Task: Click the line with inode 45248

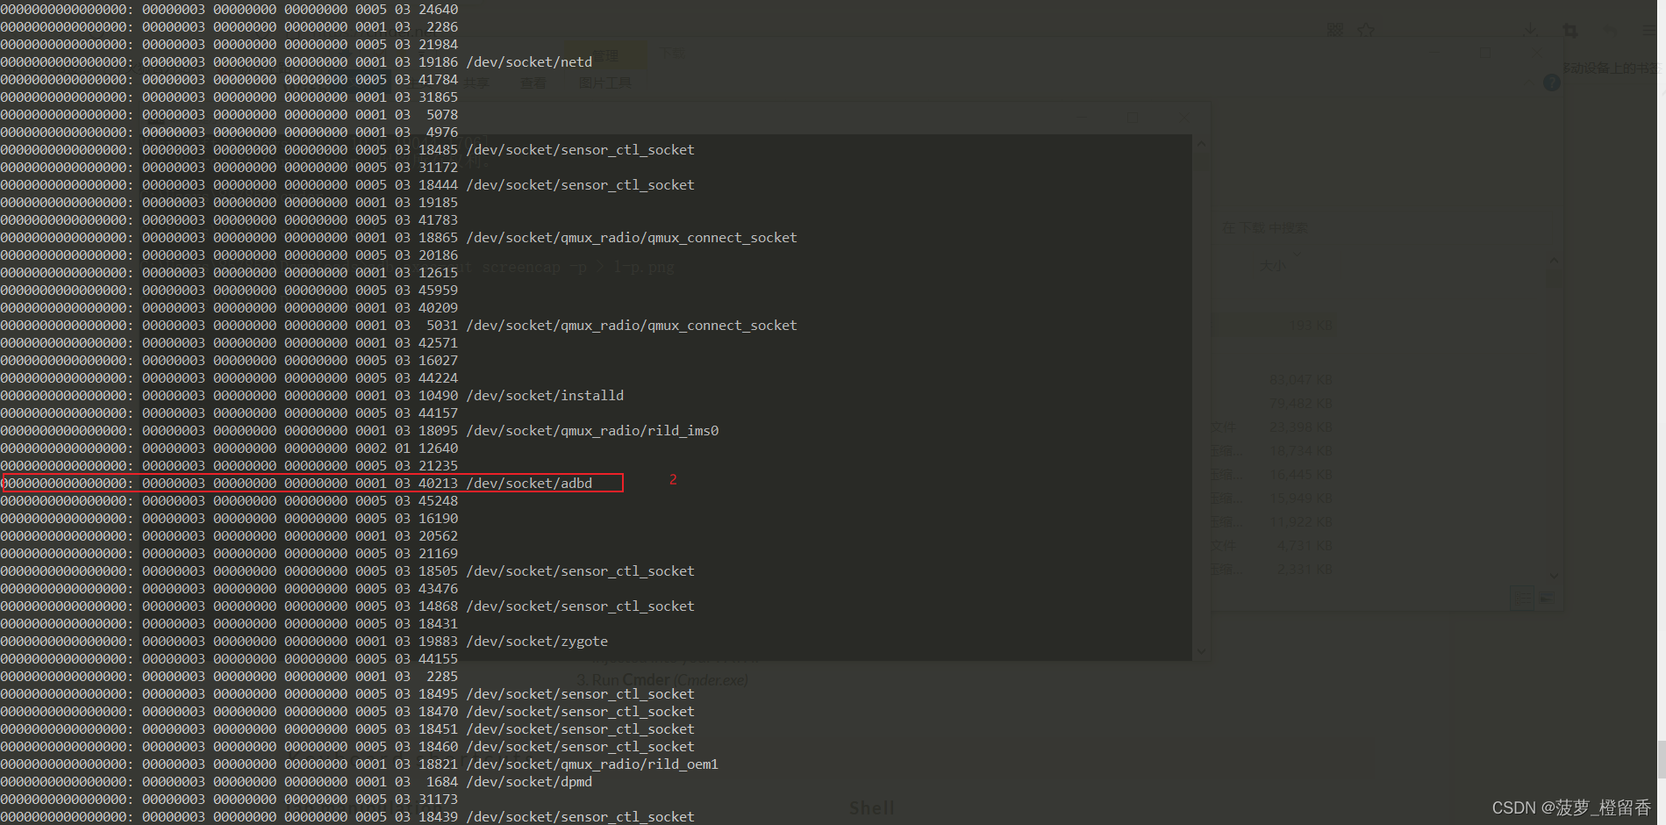Action: click(x=229, y=501)
